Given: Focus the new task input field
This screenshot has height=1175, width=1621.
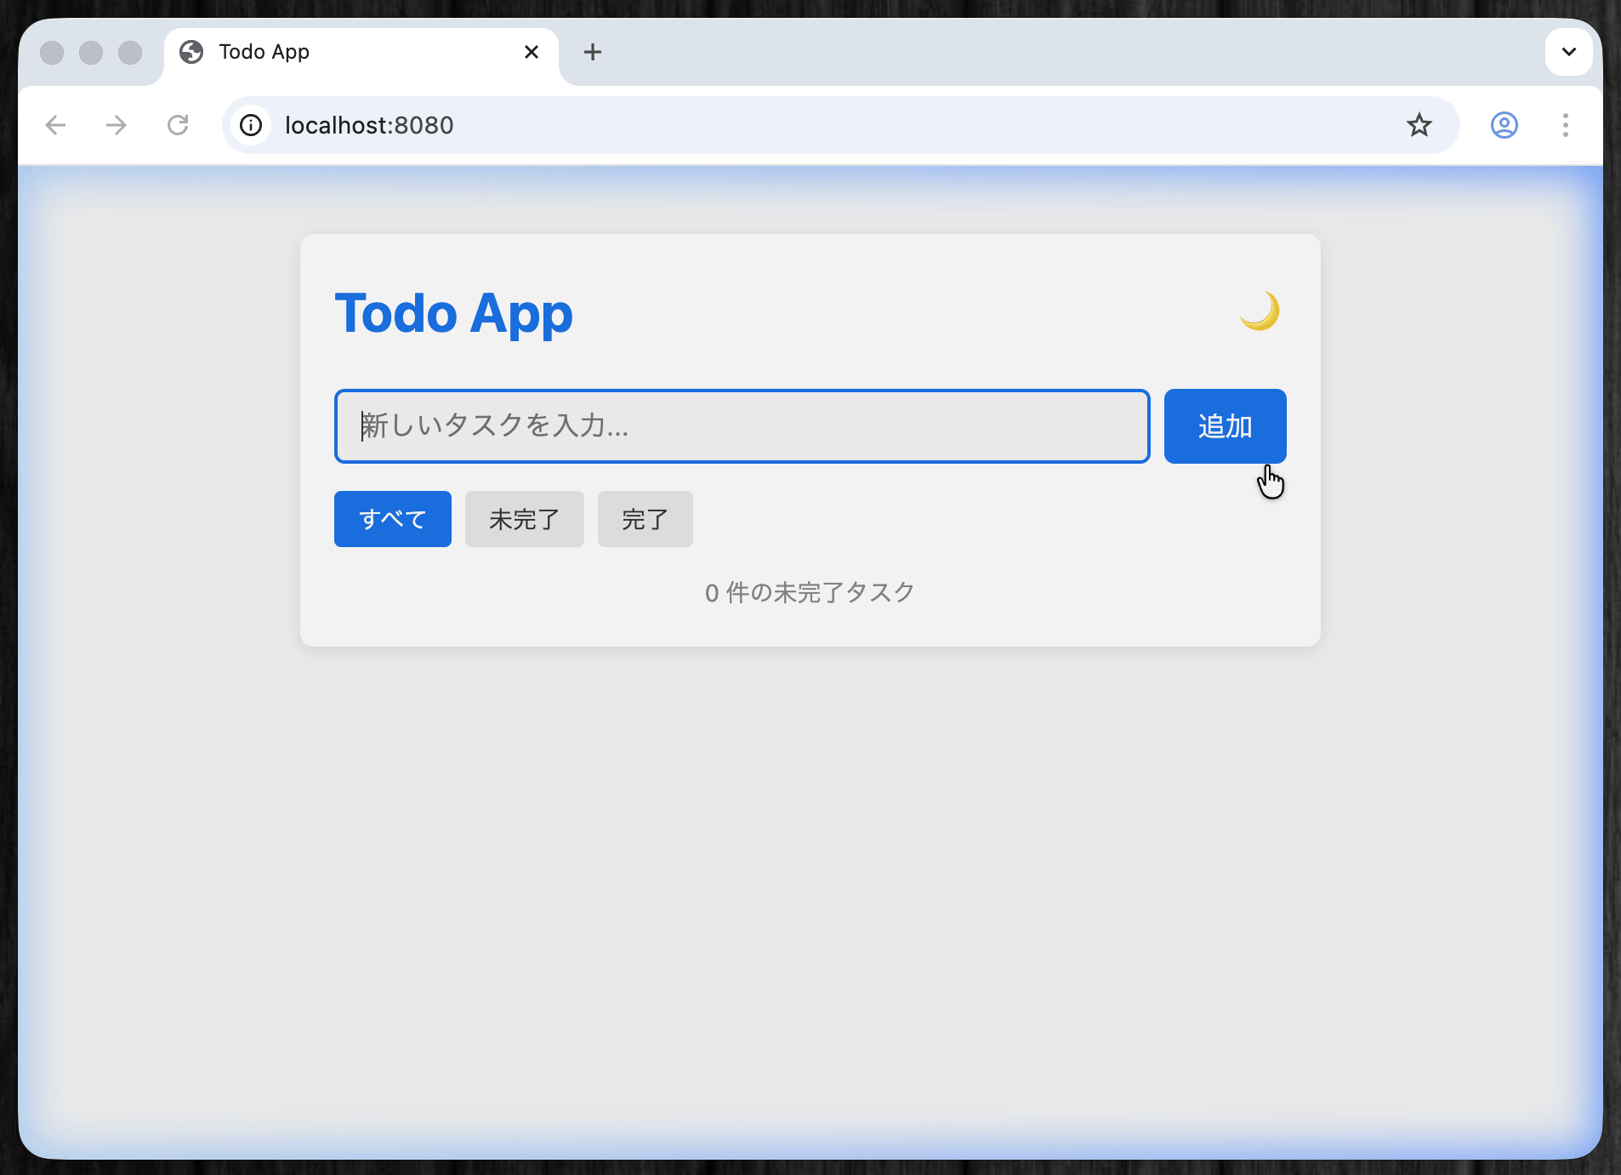Looking at the screenshot, I should pyautogui.click(x=742, y=426).
